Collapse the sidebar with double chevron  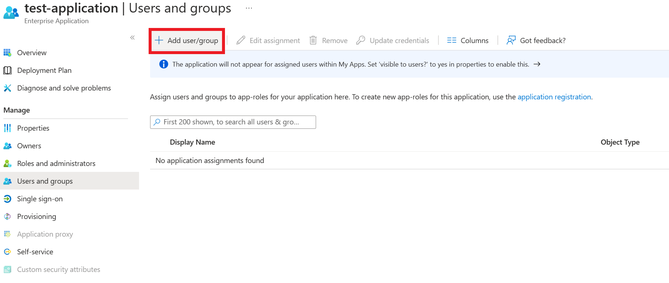(132, 38)
